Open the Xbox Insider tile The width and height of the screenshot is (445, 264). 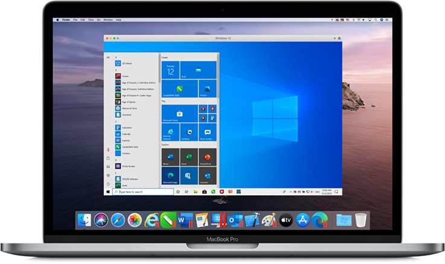208,132
